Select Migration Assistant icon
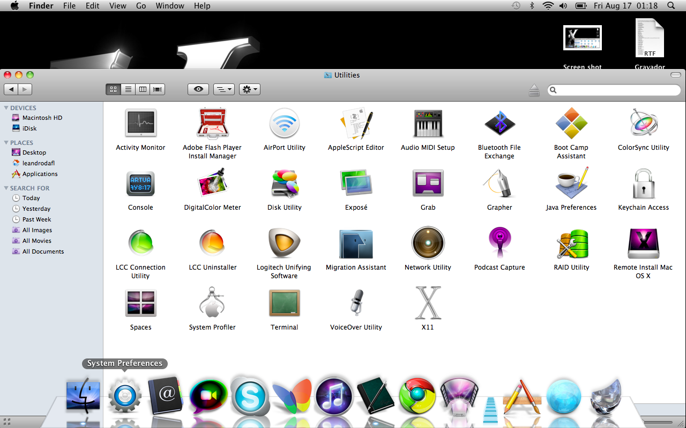Screen dimensions: 686x428 (356, 243)
